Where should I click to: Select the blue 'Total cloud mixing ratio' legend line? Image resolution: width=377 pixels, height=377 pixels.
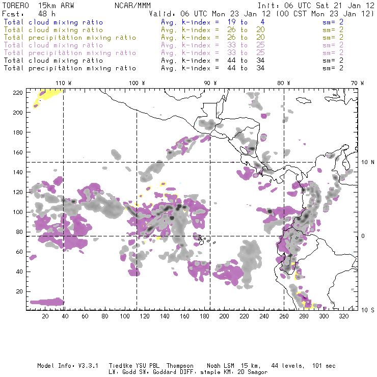click(53, 22)
